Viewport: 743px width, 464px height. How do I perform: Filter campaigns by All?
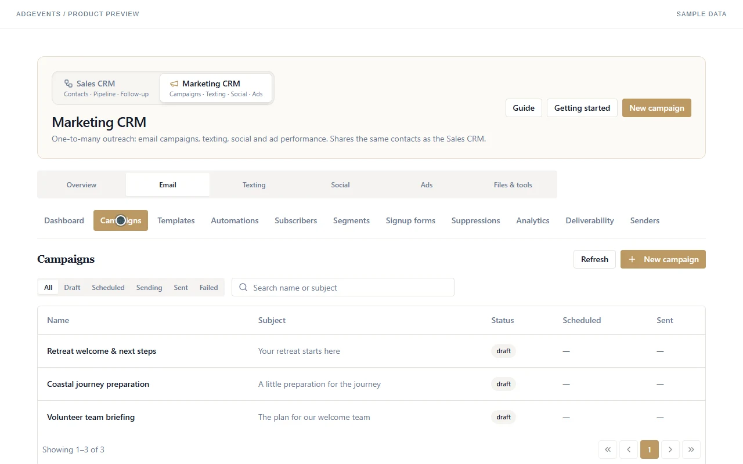(48, 287)
